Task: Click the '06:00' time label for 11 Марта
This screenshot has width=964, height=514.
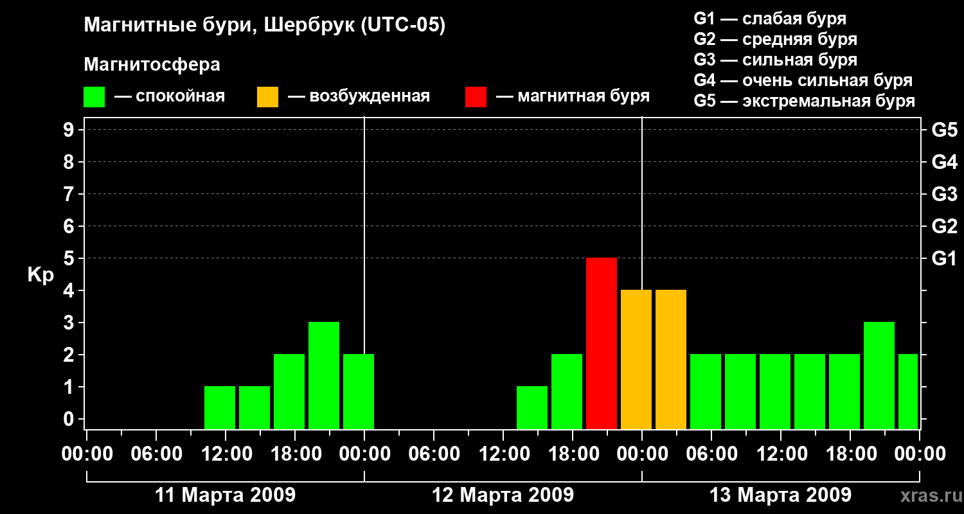Action: (156, 454)
